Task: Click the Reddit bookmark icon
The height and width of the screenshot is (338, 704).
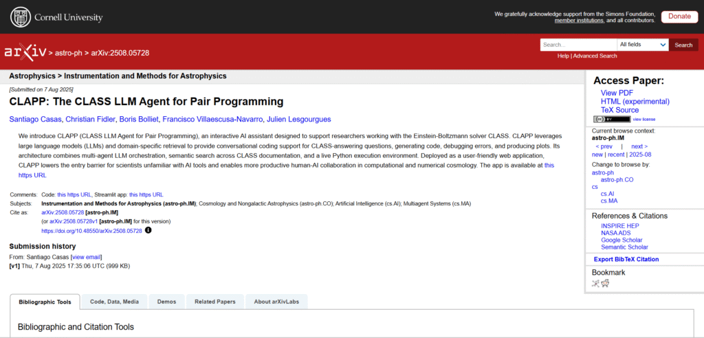Action: pos(606,283)
